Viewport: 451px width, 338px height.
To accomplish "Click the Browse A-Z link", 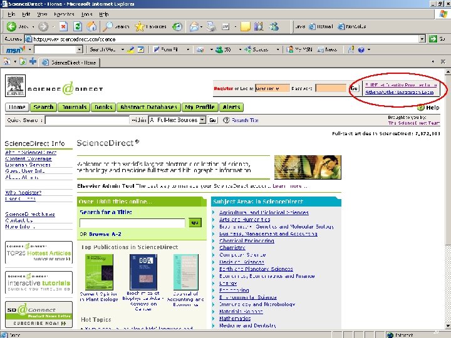I will point(105,234).
